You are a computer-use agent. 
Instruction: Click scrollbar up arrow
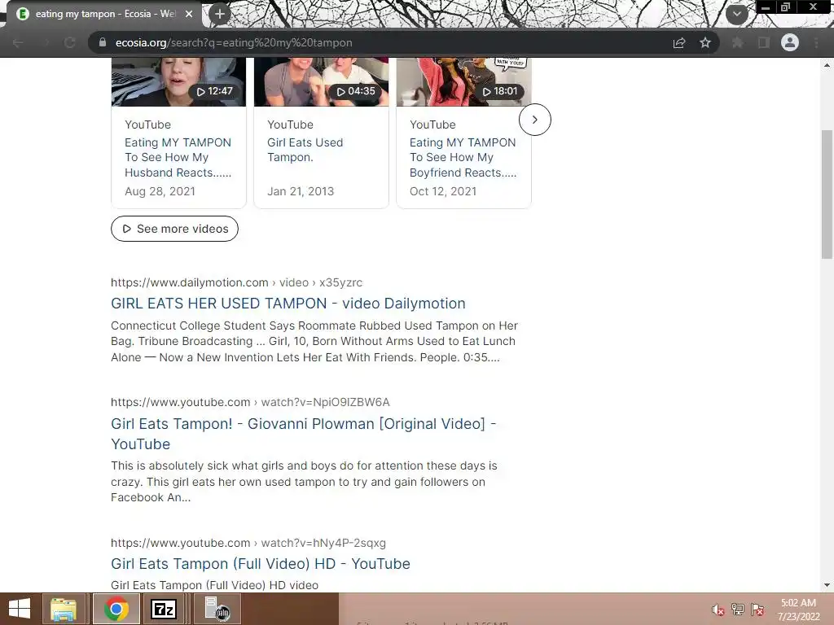pos(827,65)
